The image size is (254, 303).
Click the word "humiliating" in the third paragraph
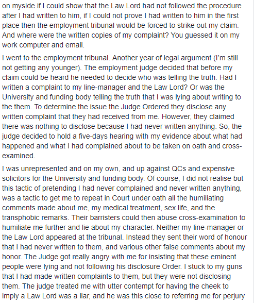pos(206,198)
